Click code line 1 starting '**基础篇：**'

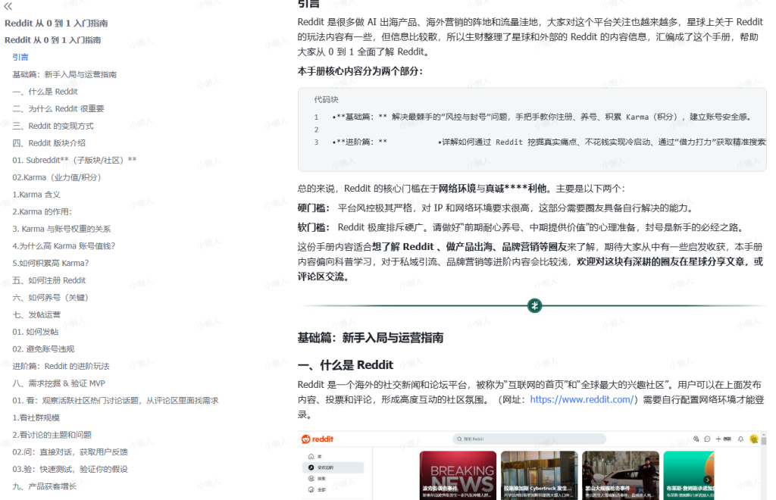pyautogui.click(x=543, y=117)
